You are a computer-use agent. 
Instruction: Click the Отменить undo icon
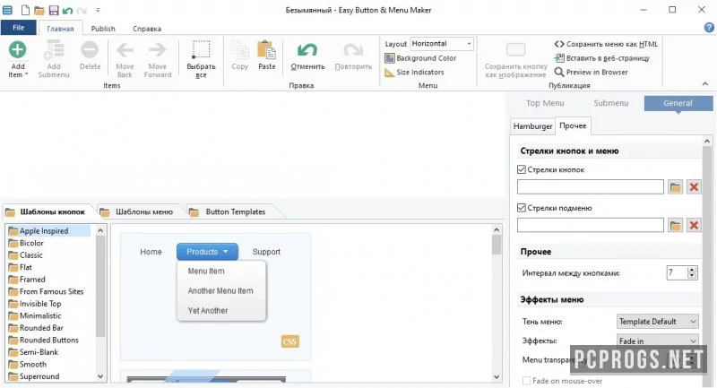coord(307,50)
